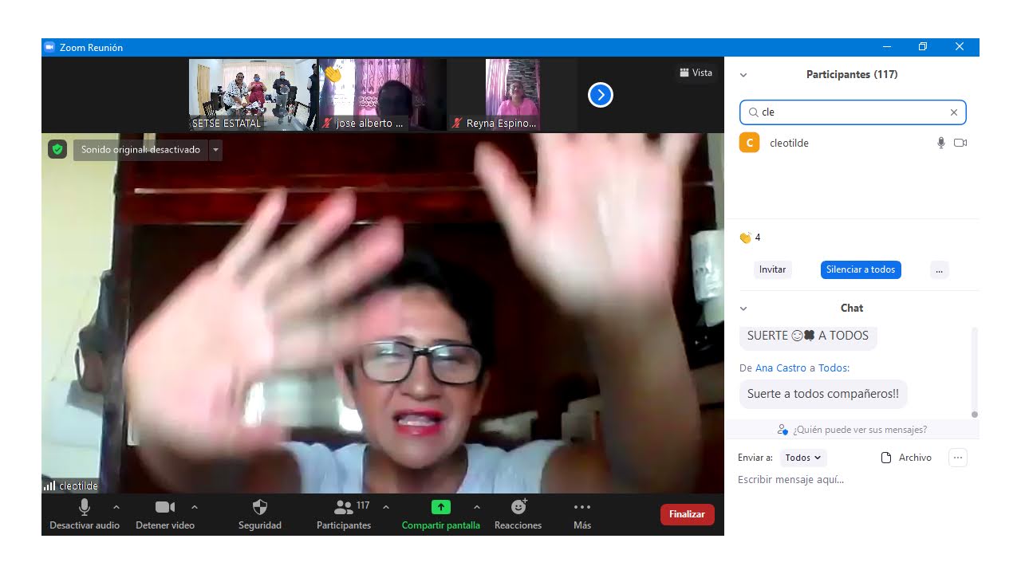
Task: Collapse the Chat panel chevron
Action: click(743, 309)
